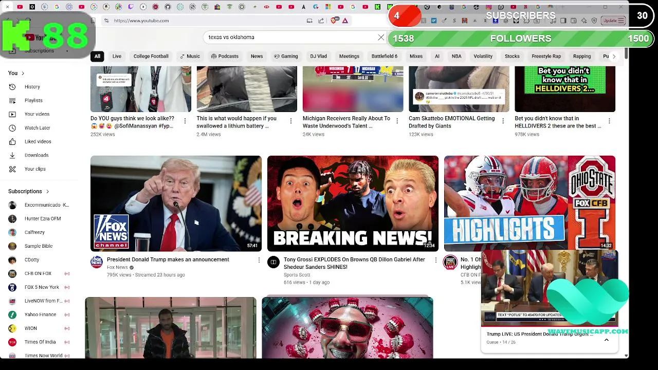Open WION subscription channel
658x370 pixels.
(x=39, y=328)
